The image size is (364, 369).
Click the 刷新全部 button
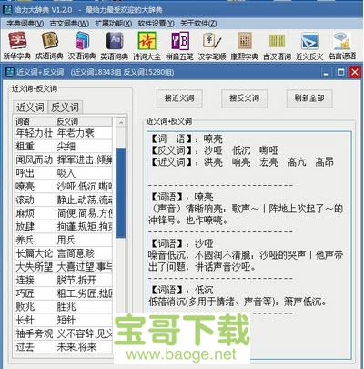[x=309, y=98]
